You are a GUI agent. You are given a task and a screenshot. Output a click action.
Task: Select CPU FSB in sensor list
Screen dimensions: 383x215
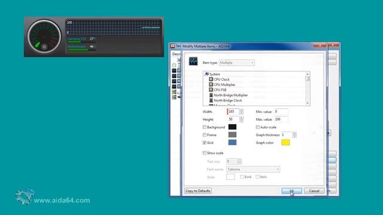pos(220,90)
